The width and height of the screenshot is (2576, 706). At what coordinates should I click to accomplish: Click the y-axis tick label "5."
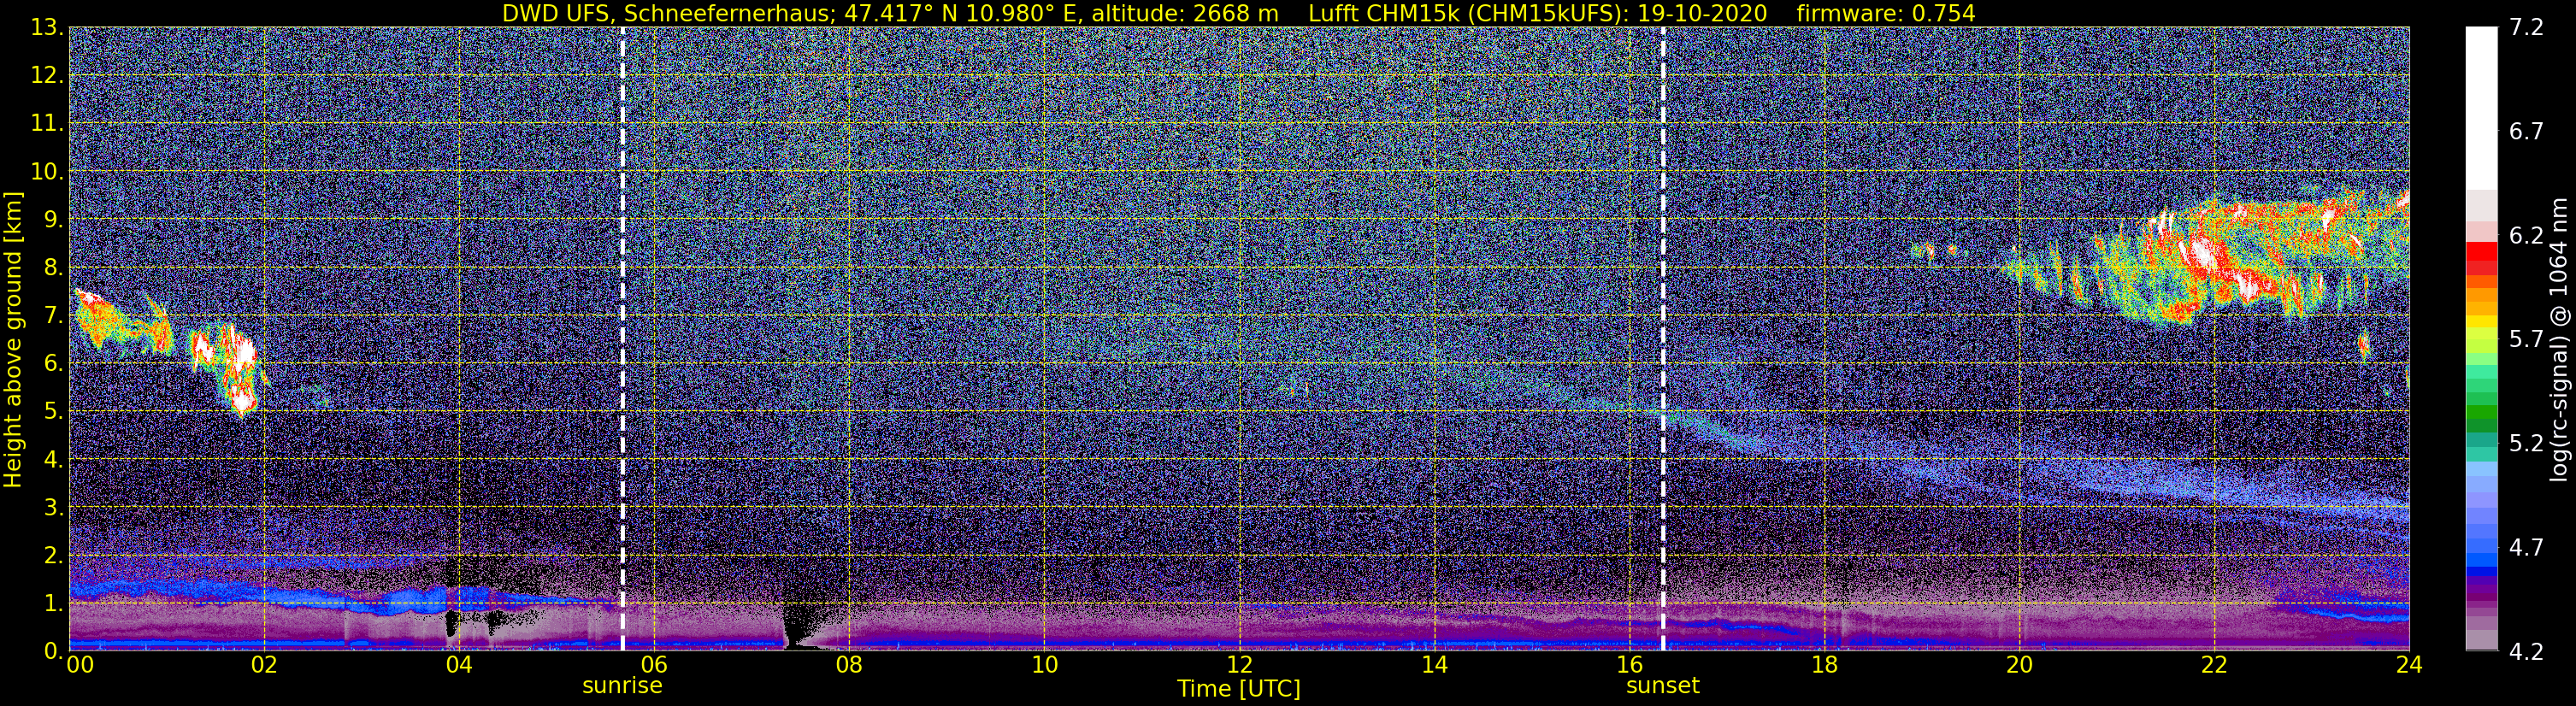click(53, 411)
